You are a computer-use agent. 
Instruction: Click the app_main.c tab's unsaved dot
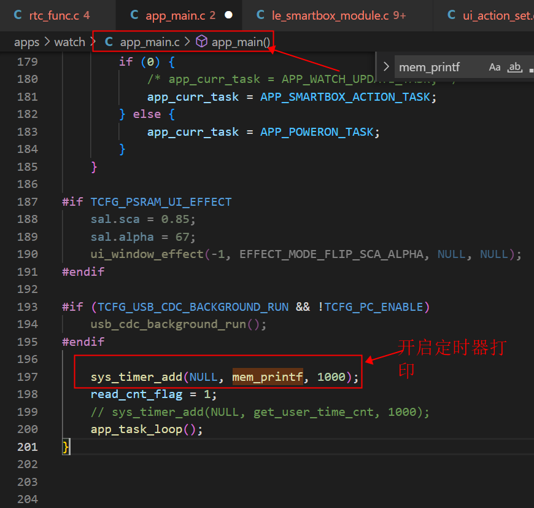click(228, 15)
